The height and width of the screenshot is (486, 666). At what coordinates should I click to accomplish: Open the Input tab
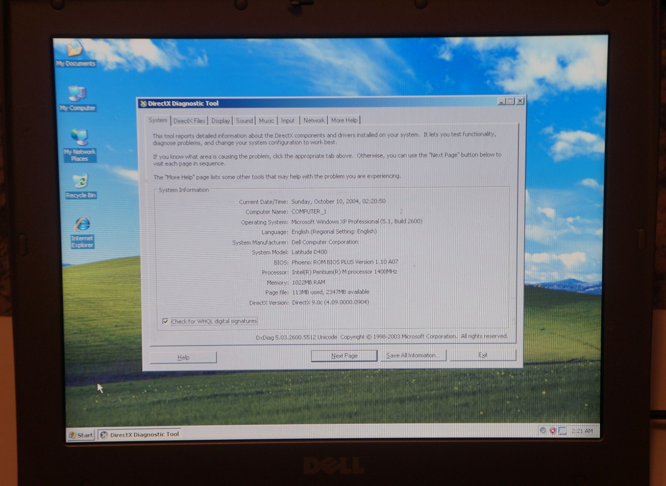click(288, 121)
